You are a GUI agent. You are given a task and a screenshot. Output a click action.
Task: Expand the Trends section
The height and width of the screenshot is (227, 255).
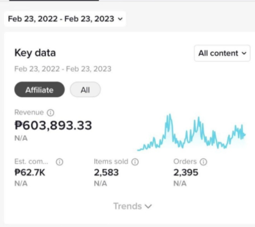(x=132, y=206)
